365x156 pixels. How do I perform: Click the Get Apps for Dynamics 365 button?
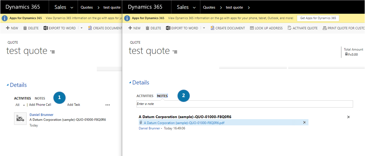click(x=318, y=18)
